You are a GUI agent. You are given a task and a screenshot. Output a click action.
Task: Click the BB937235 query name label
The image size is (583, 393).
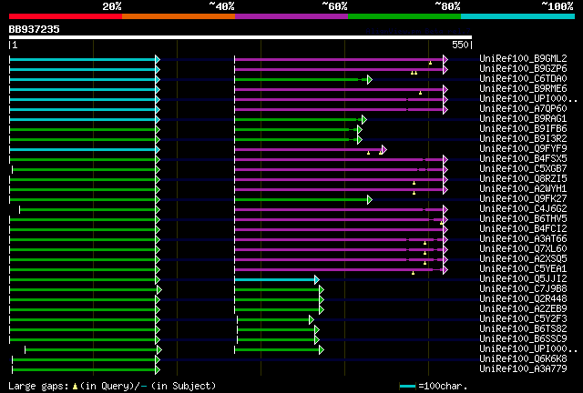tap(35, 29)
